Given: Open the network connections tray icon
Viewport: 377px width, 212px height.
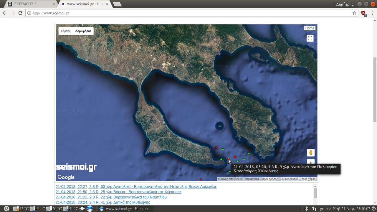Looking at the screenshot, I should pos(314,209).
